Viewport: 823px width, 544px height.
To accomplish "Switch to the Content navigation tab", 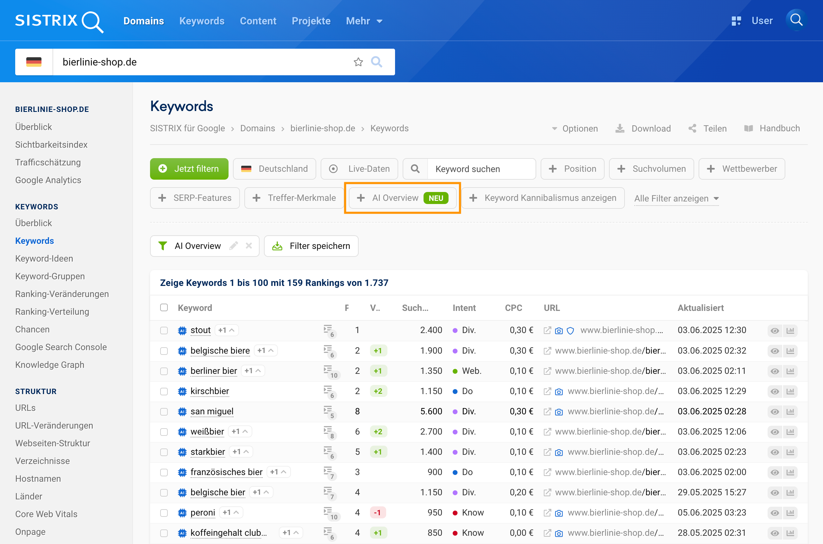I will pos(258,21).
